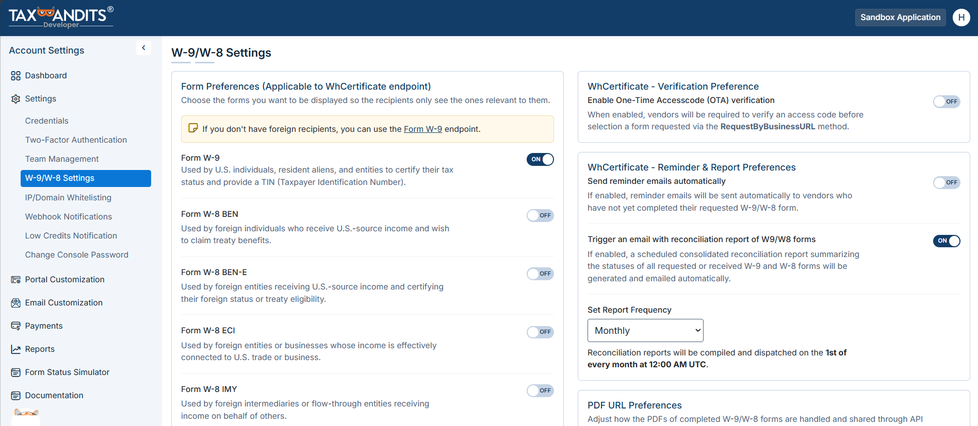Screen dimensions: 978x426
Task: Click the Email Customization icon
Action: tap(16, 303)
